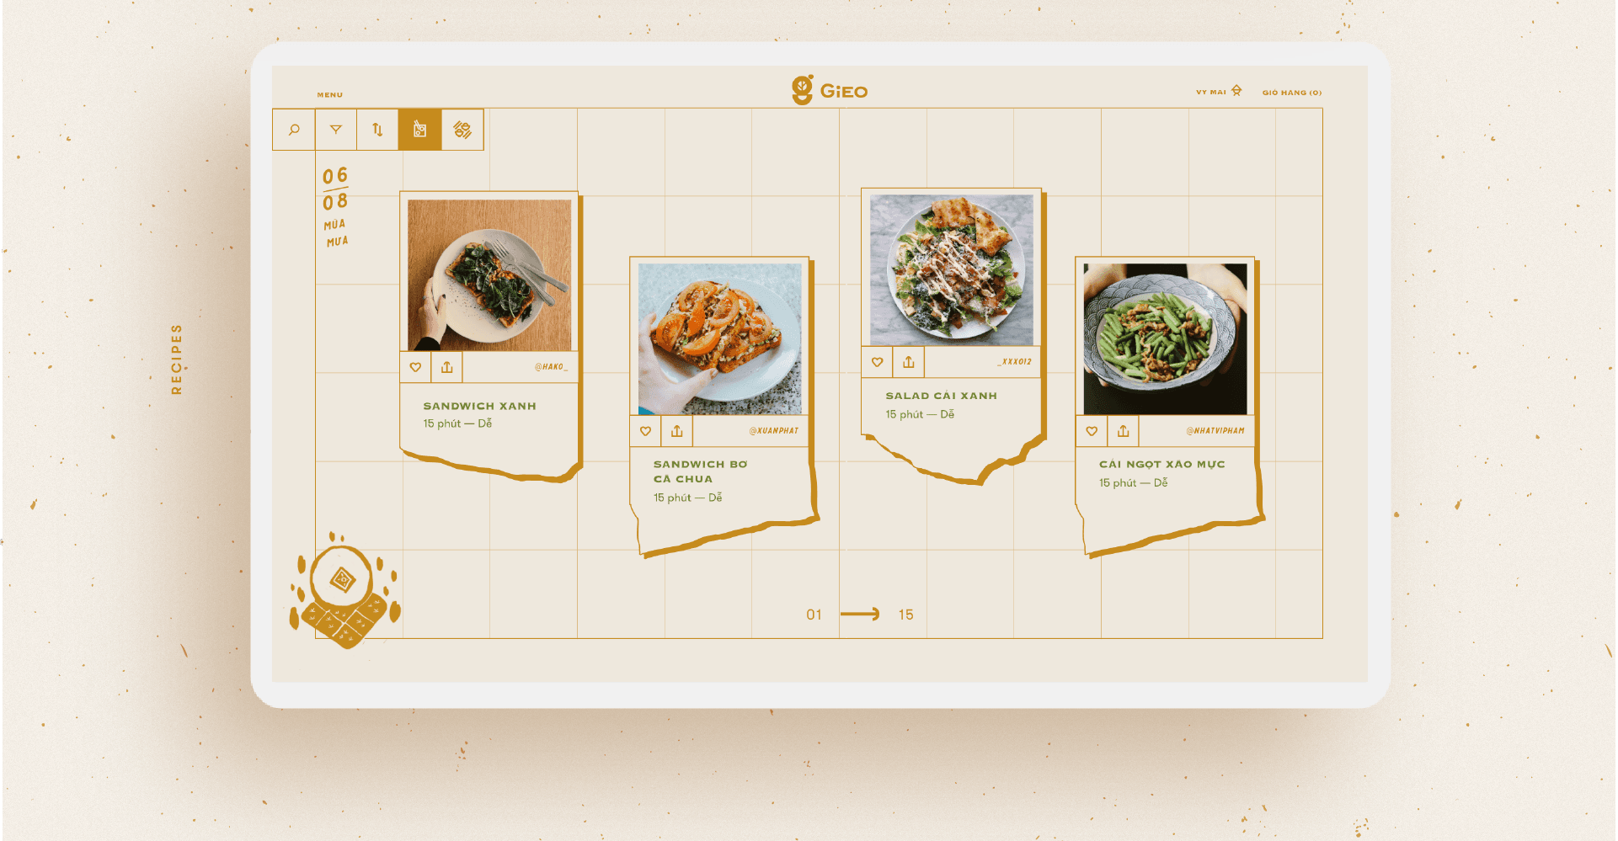
Task: Click the Gieo logo
Action: tap(830, 90)
